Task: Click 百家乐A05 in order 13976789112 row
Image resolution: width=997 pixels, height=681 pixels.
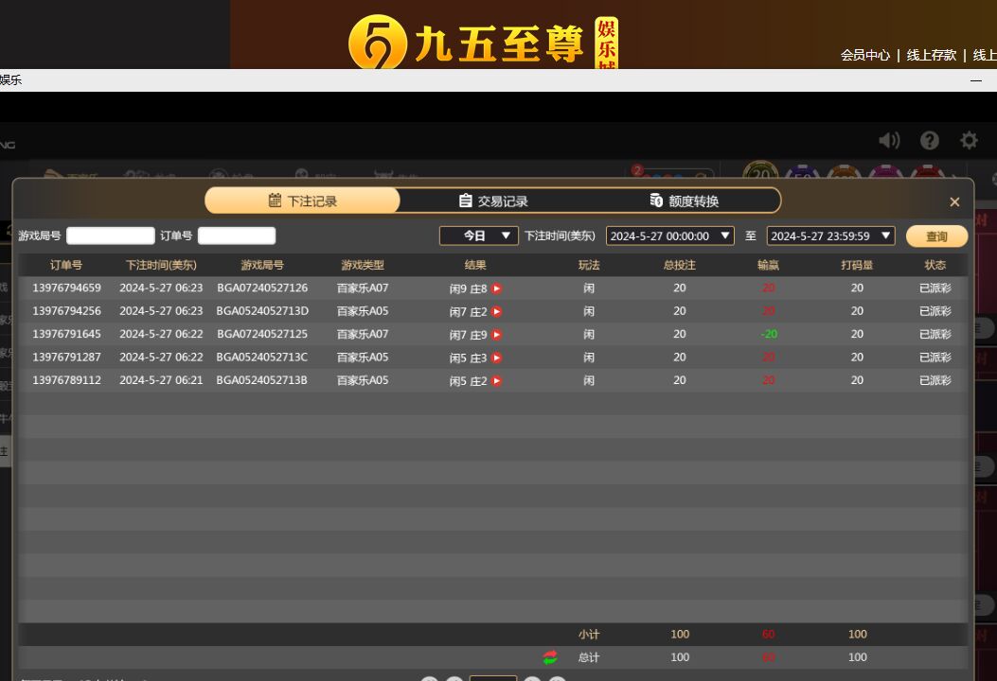Action: pos(363,380)
